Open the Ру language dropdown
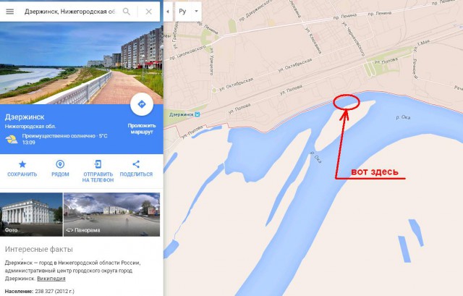This screenshot has width=463, height=296. [x=188, y=12]
